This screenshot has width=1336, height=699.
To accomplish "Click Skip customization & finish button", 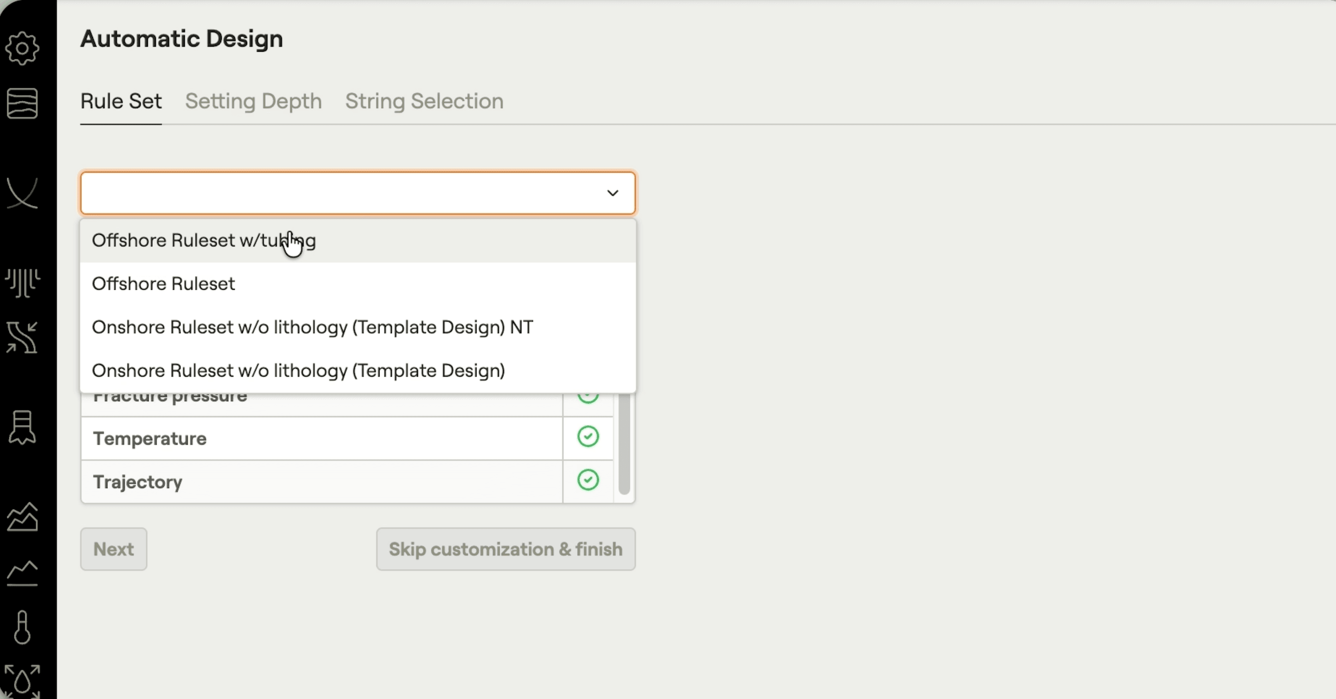I will (505, 549).
